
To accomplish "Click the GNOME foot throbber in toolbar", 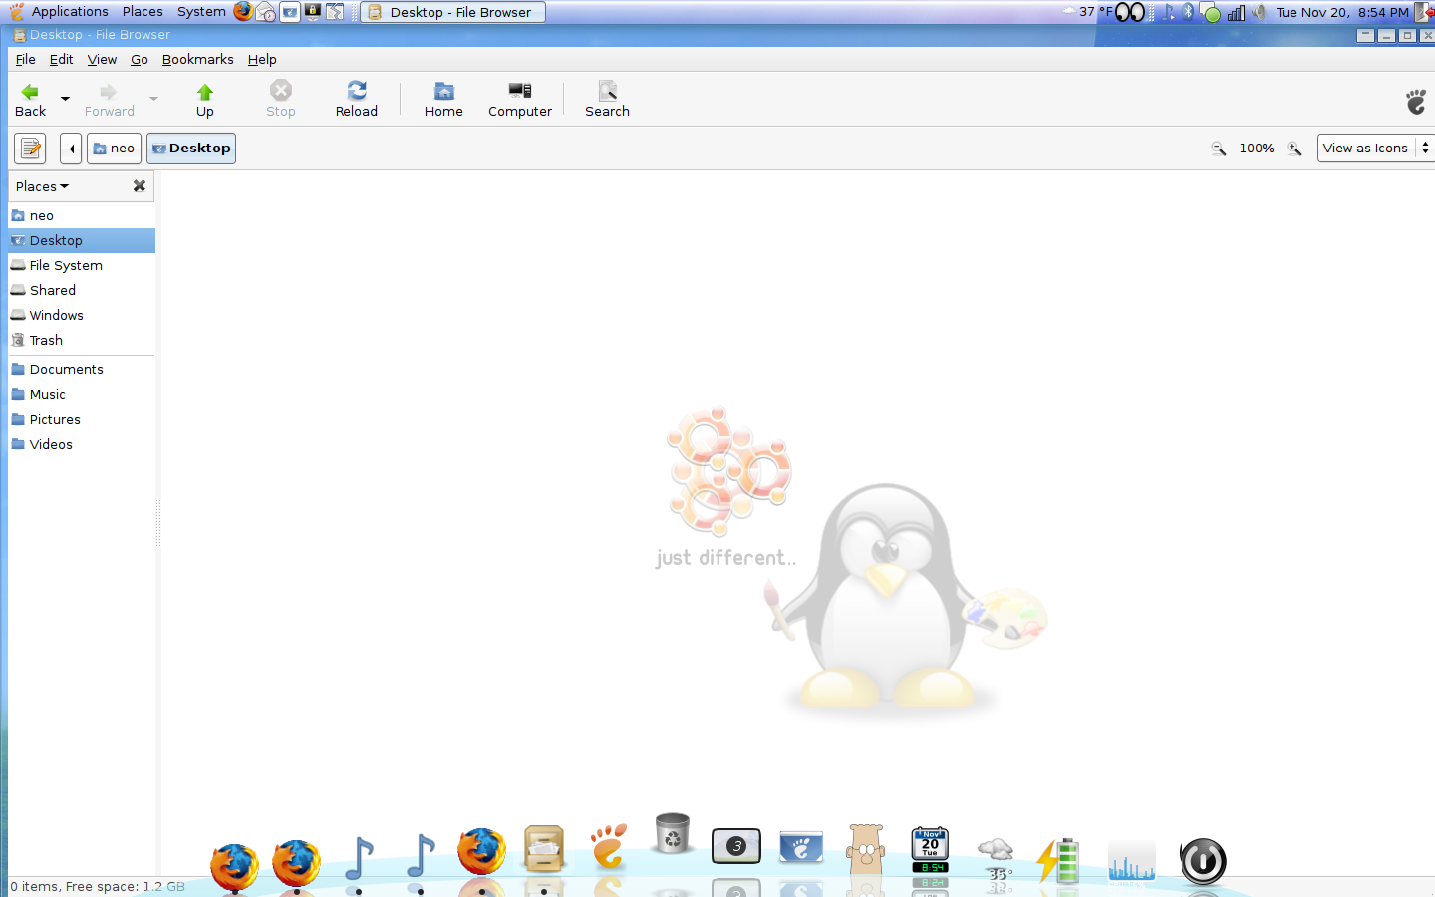I will (1416, 101).
